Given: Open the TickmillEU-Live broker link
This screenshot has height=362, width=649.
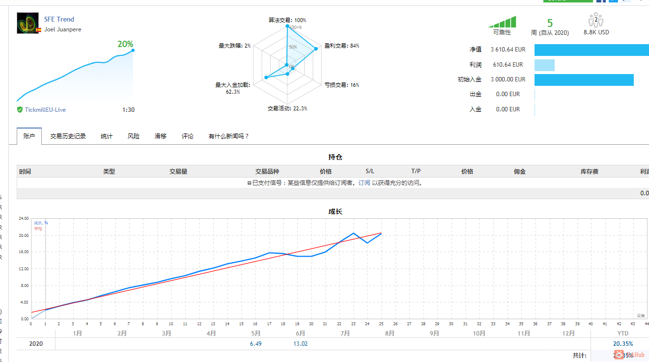Looking at the screenshot, I should click(45, 110).
